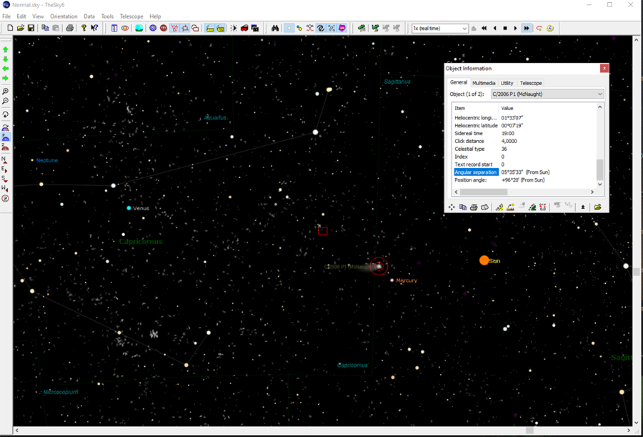Click the center object crosshair icon
The image size is (643, 437).
coord(452,207)
